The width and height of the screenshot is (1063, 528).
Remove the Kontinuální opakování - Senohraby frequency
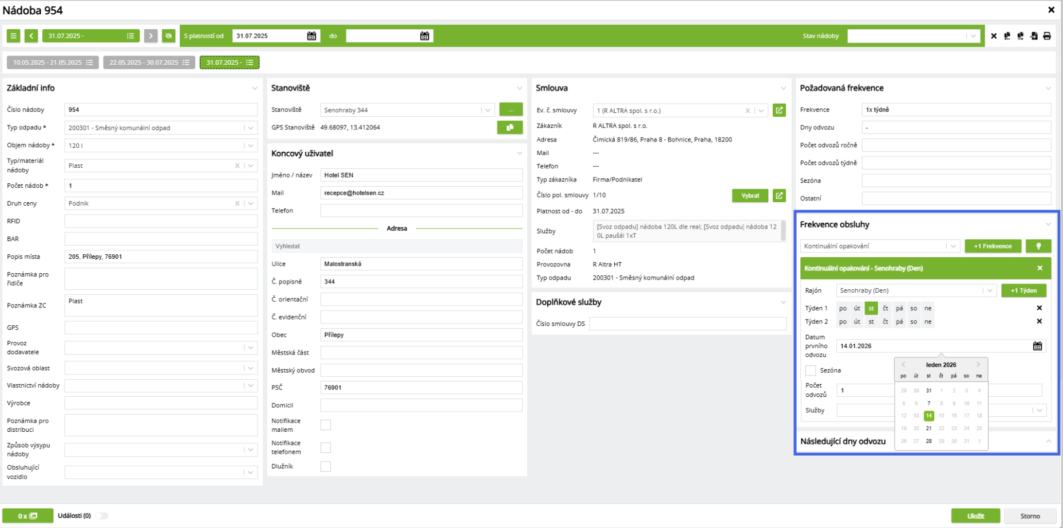pyautogui.click(x=1040, y=268)
